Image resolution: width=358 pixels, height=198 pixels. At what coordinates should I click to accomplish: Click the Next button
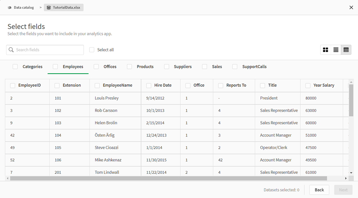(343, 190)
